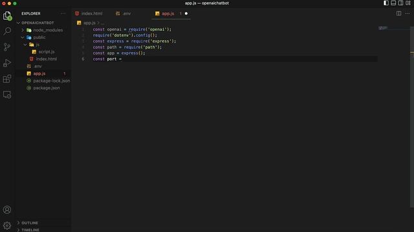Click 'express' variable on line 3
This screenshot has height=232, width=414.
pos(115,41)
